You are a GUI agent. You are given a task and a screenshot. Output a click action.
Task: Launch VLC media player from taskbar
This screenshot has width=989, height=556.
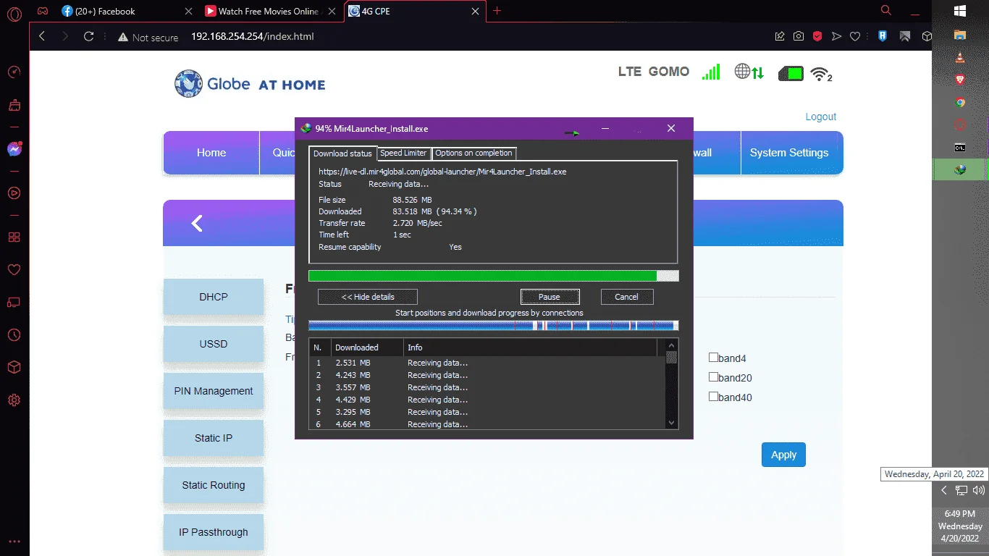point(960,57)
